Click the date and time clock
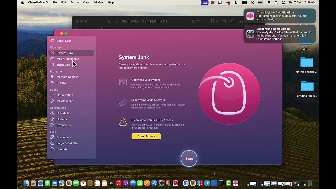This screenshot has height=189, width=336. click(x=302, y=2)
